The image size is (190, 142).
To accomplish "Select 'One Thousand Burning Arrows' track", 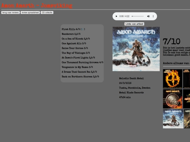I will [x=82, y=62].
